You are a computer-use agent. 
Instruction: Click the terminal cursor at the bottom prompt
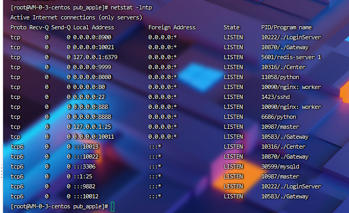point(113,207)
